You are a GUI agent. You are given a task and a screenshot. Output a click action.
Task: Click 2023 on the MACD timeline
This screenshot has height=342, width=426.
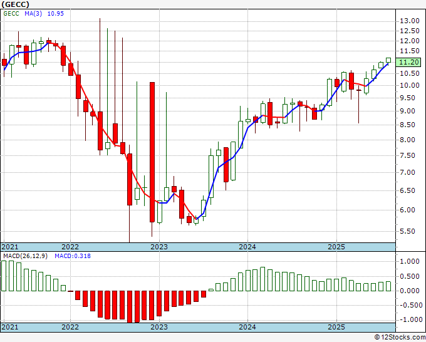click(159, 327)
